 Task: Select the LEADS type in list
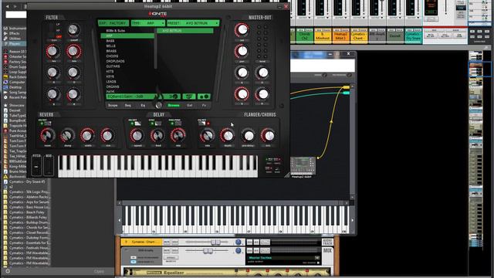point(111,82)
